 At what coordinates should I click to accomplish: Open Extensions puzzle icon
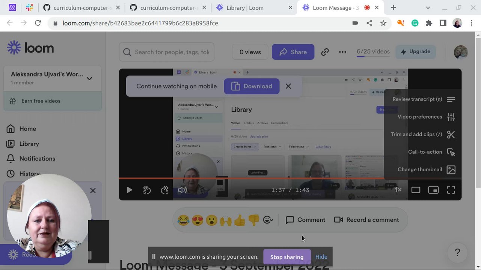(429, 23)
